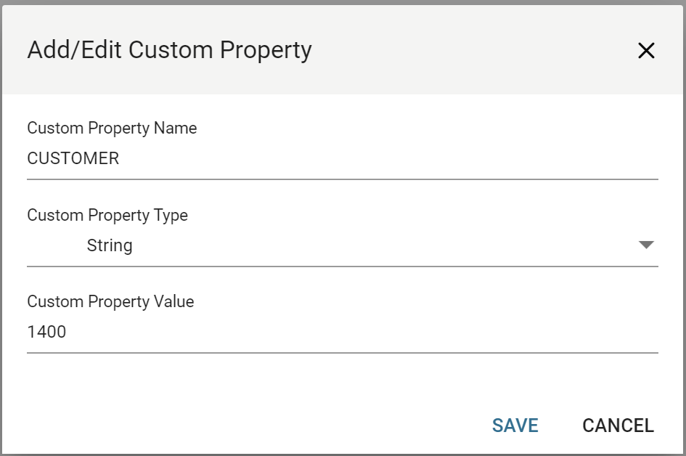Click the CUSTOMER text in name field
Viewport: 686px width, 456px height.
[x=73, y=158]
